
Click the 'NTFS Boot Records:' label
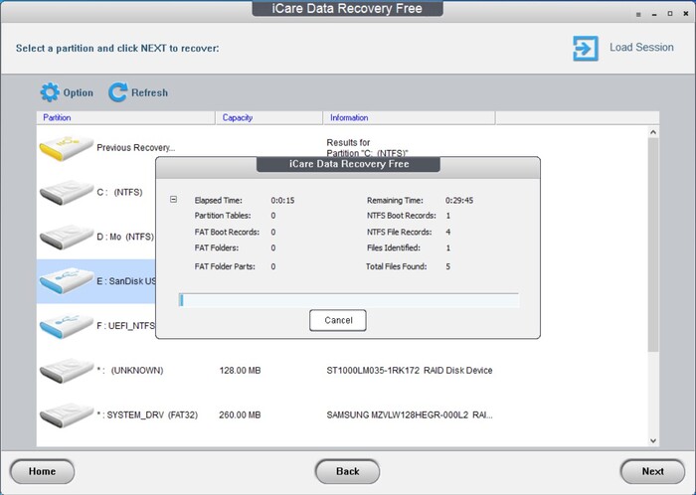[402, 216]
